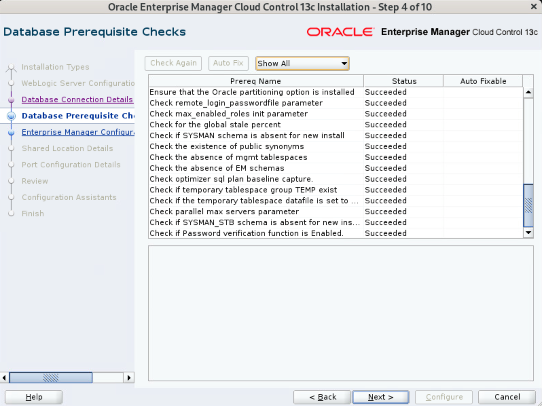Image resolution: width=542 pixels, height=406 pixels.
Task: Click the Installation Types step
Action: point(55,67)
